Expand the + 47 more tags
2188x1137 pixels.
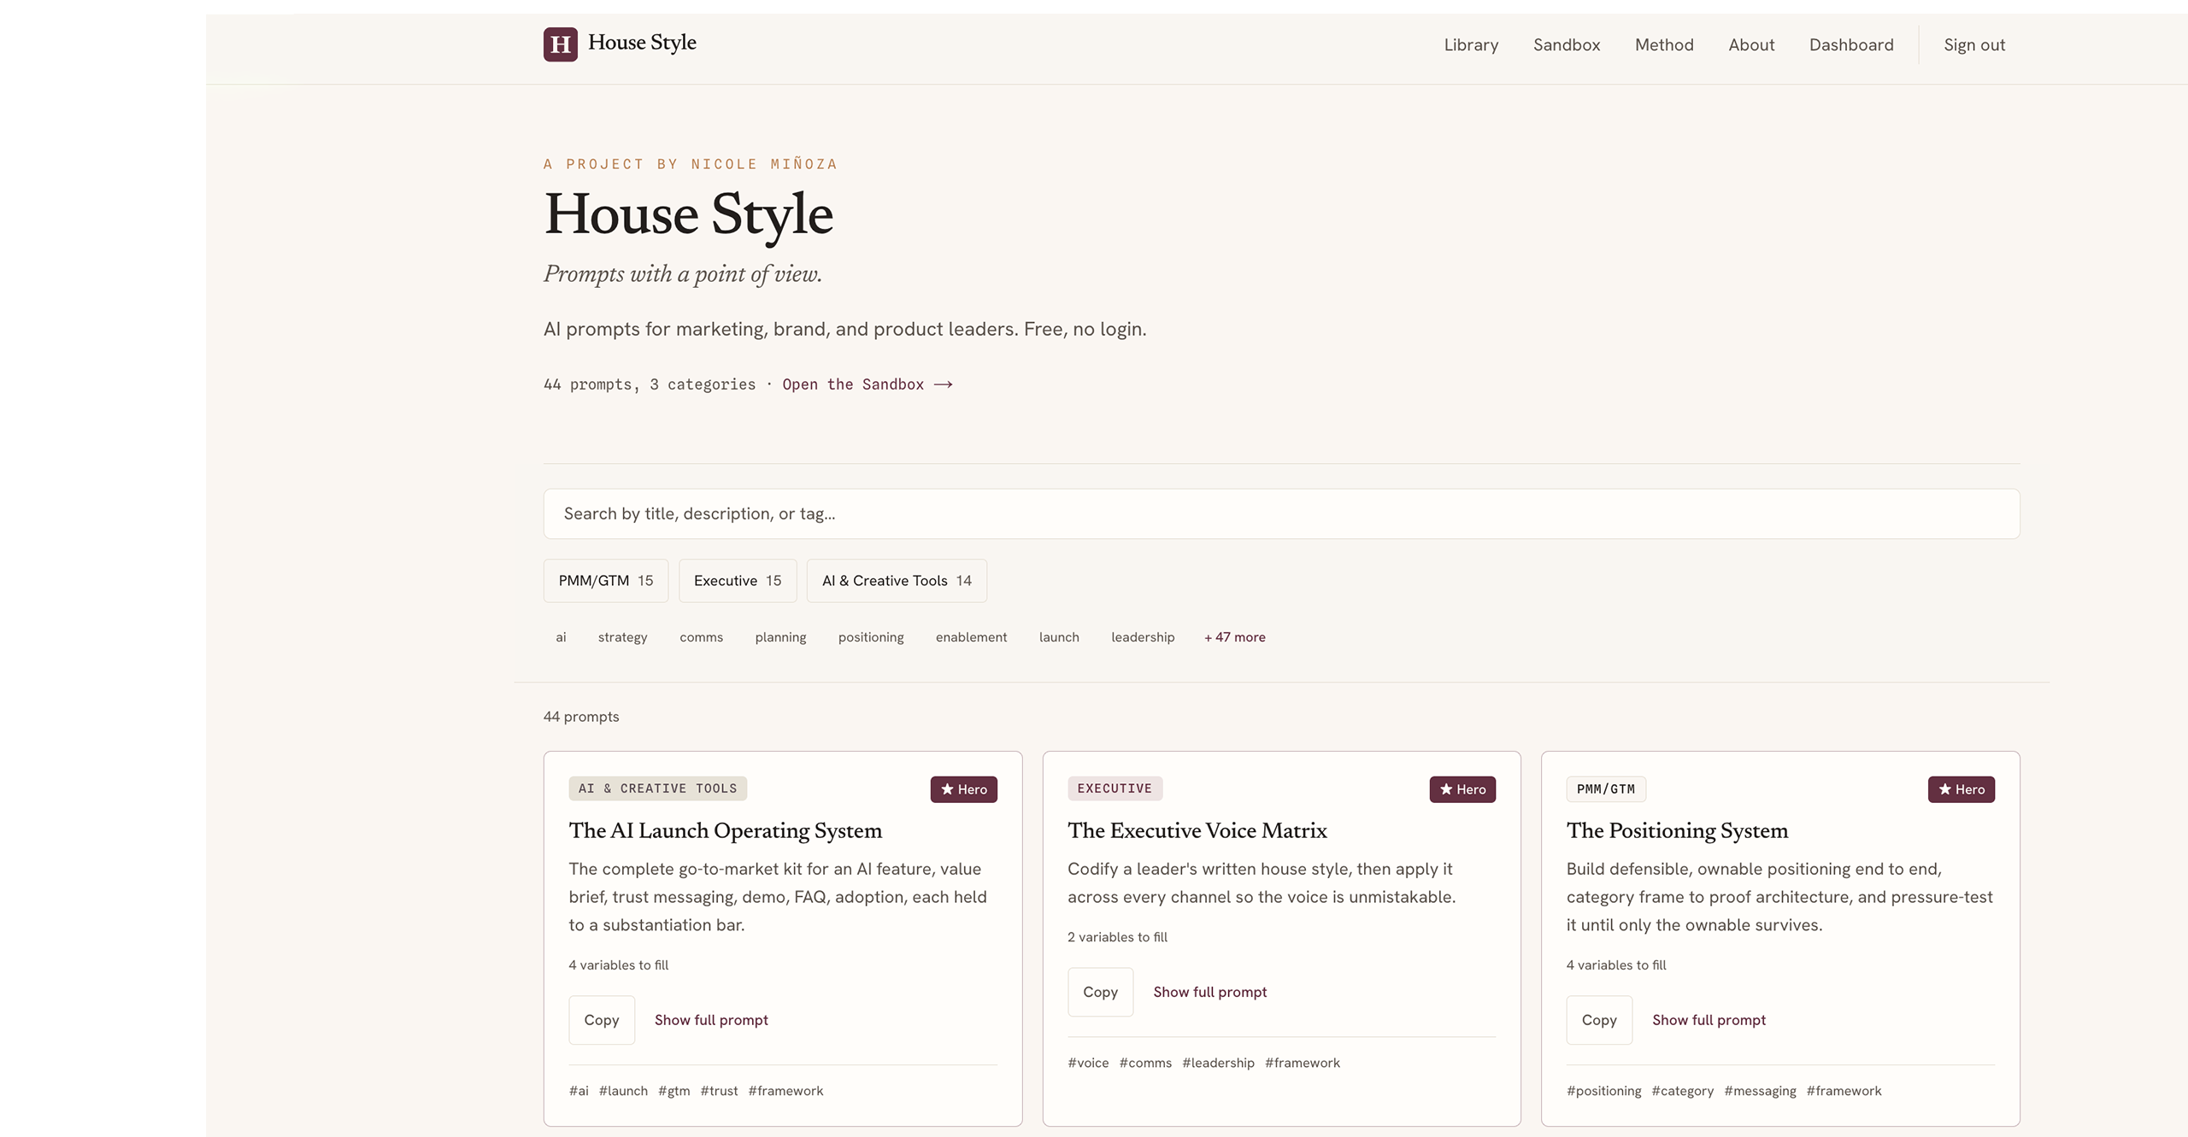click(1235, 637)
